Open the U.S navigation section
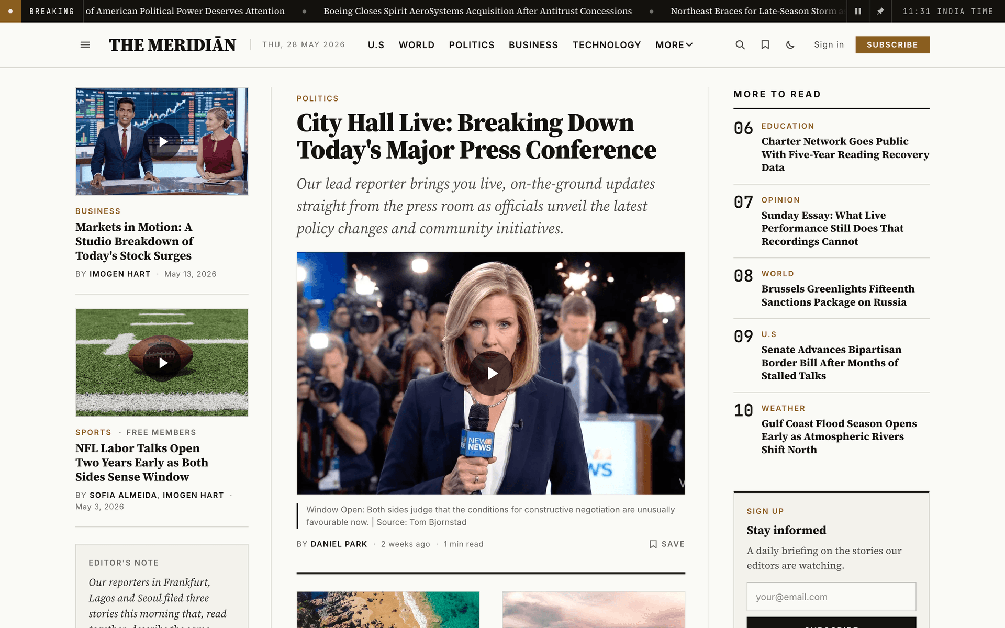Viewport: 1005px width, 628px height. pos(376,45)
